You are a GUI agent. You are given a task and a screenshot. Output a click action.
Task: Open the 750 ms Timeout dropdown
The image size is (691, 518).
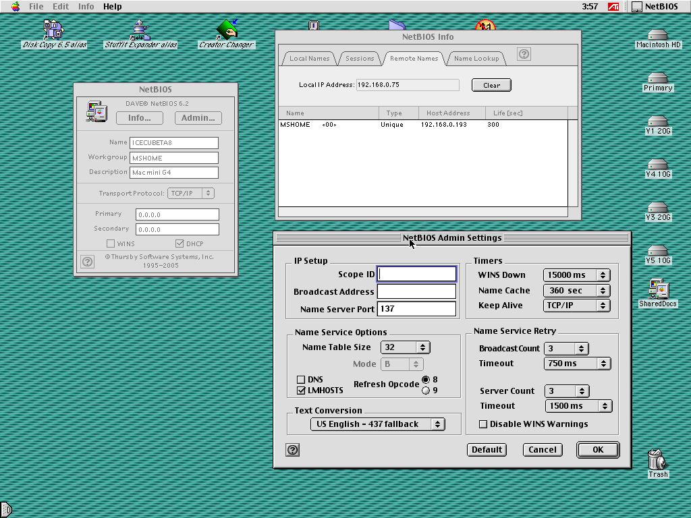tap(578, 364)
